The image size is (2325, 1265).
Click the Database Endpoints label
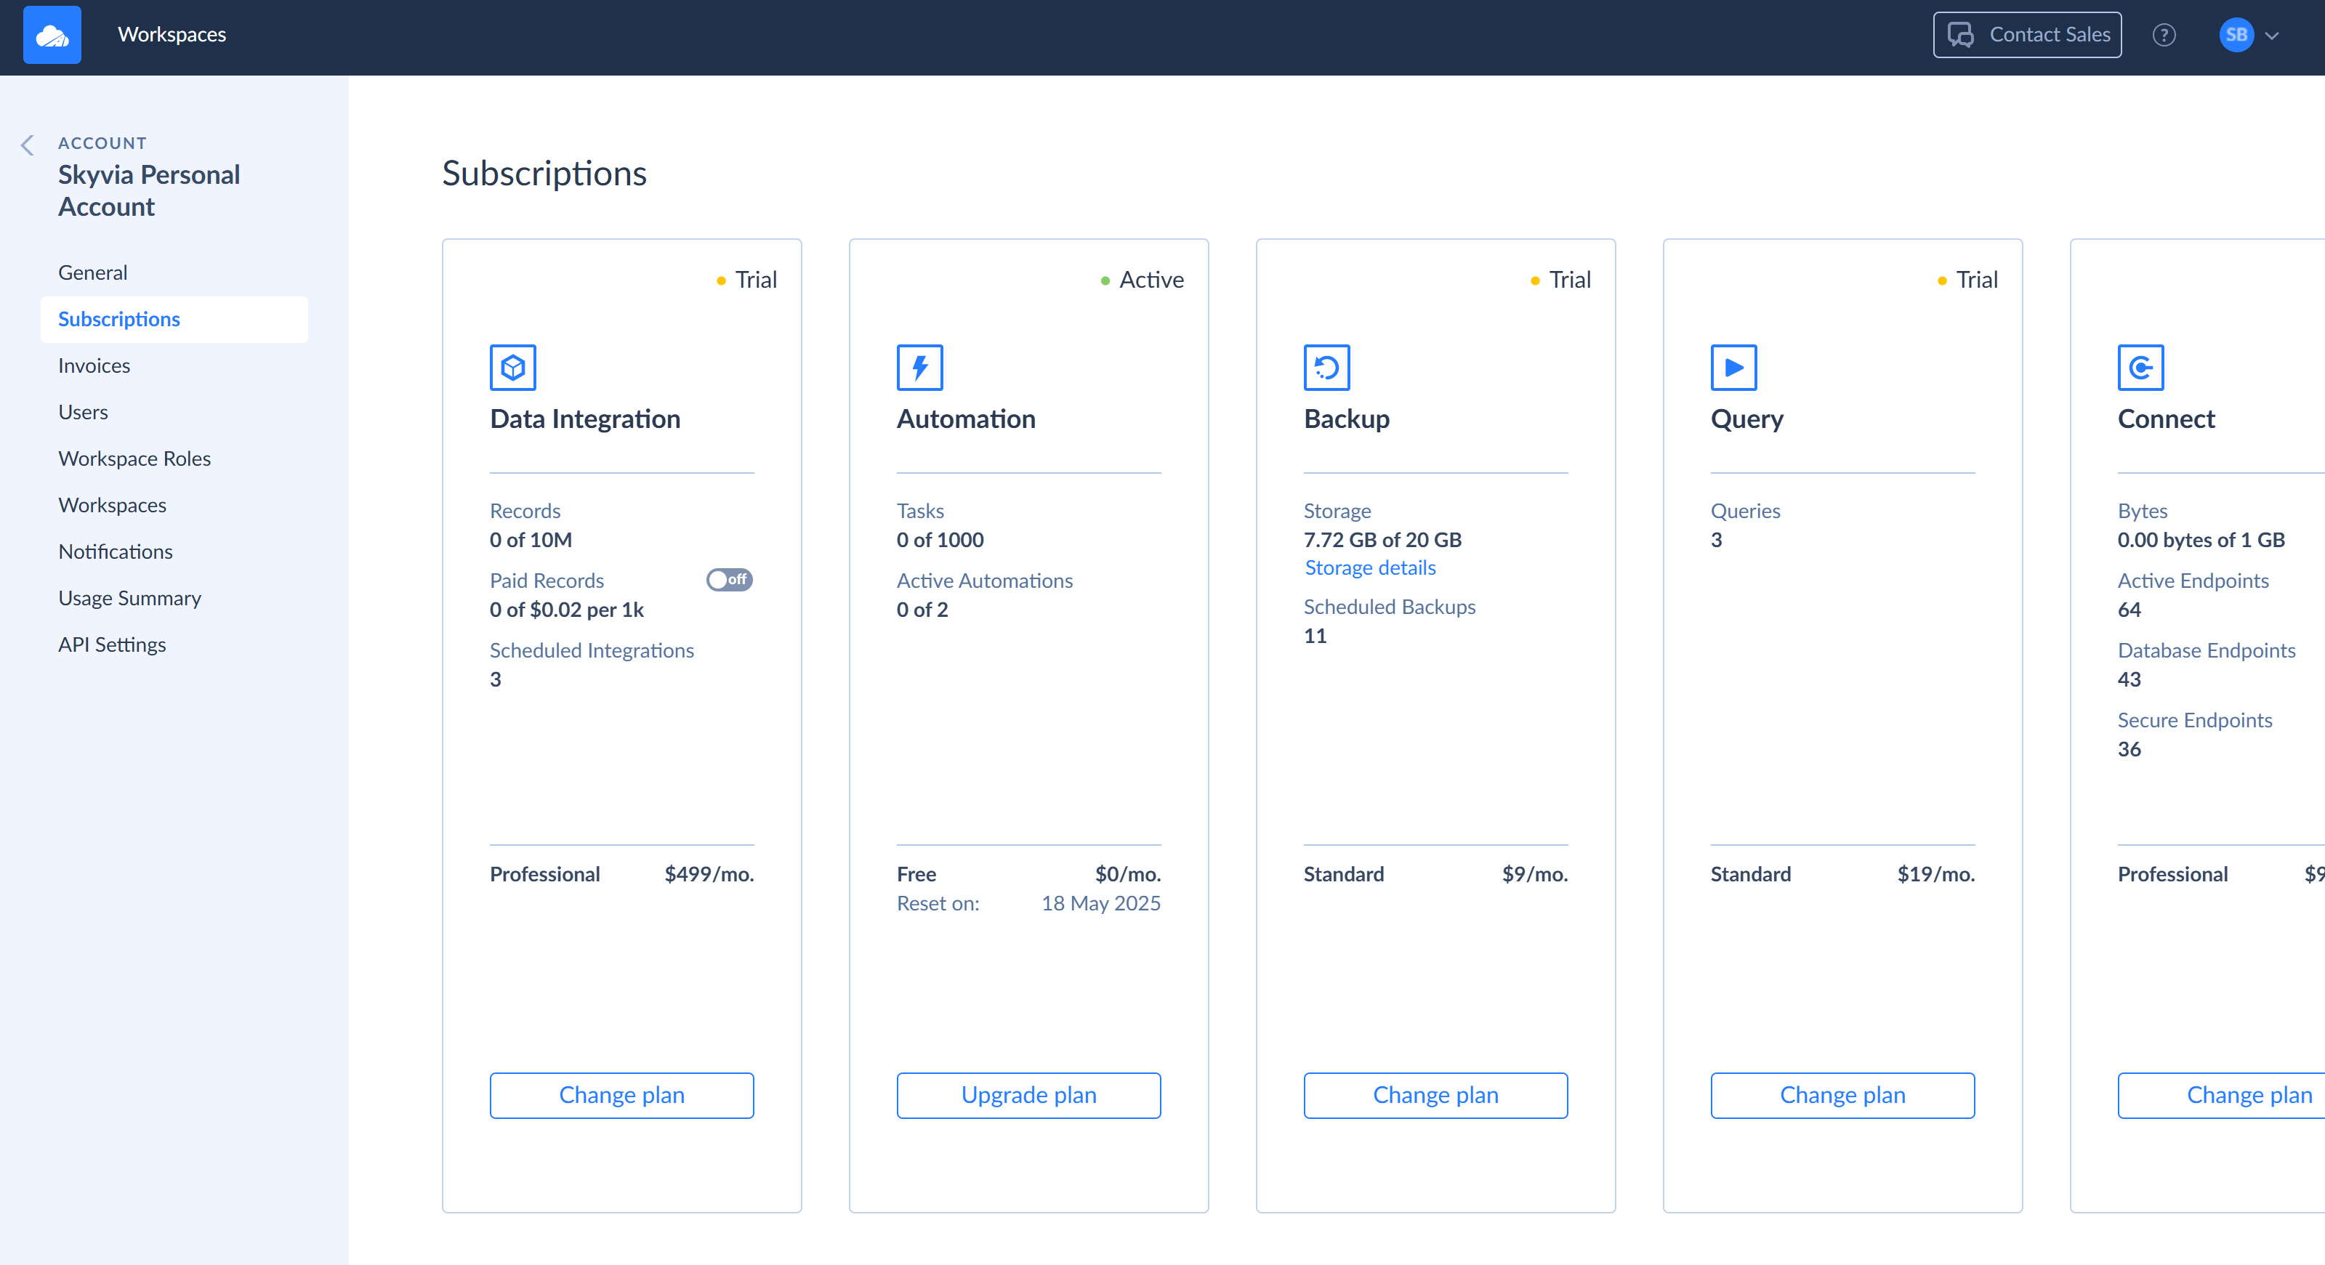(x=2207, y=650)
